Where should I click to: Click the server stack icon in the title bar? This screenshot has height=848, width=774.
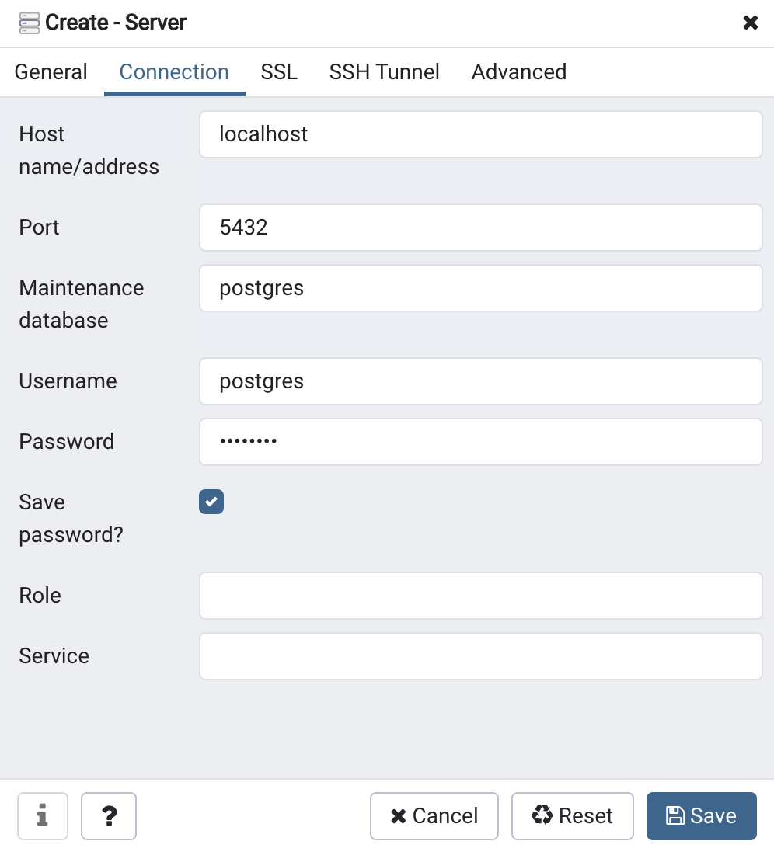[x=29, y=23]
